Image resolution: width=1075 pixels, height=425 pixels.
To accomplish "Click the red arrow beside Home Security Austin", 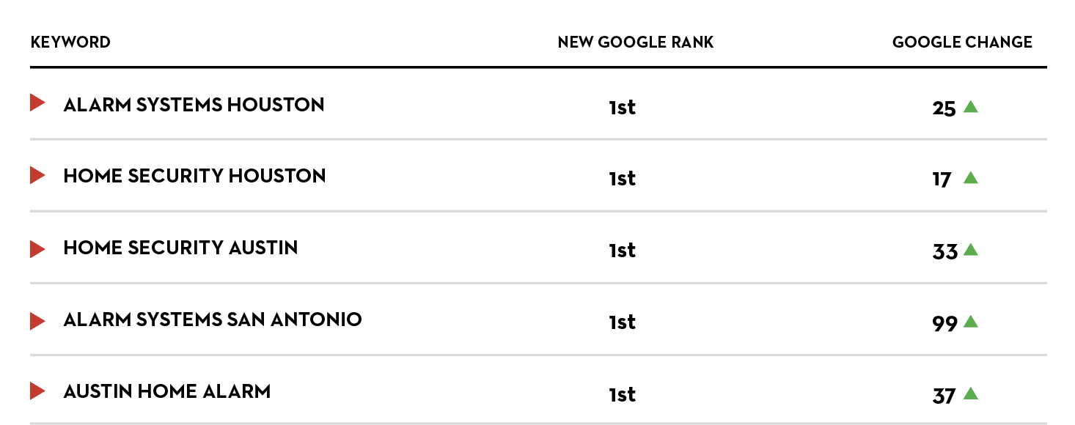I will 37,249.
